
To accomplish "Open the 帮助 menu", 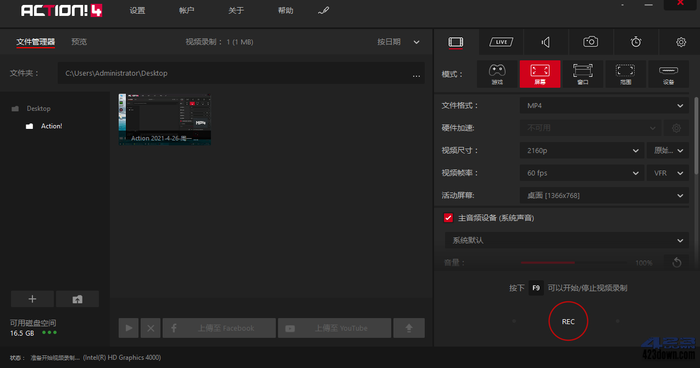I will click(286, 10).
